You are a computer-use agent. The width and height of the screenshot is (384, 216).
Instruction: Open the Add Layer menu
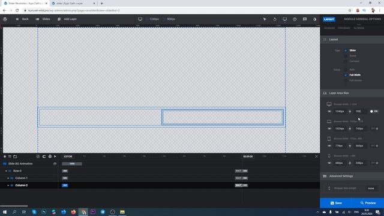click(67, 19)
